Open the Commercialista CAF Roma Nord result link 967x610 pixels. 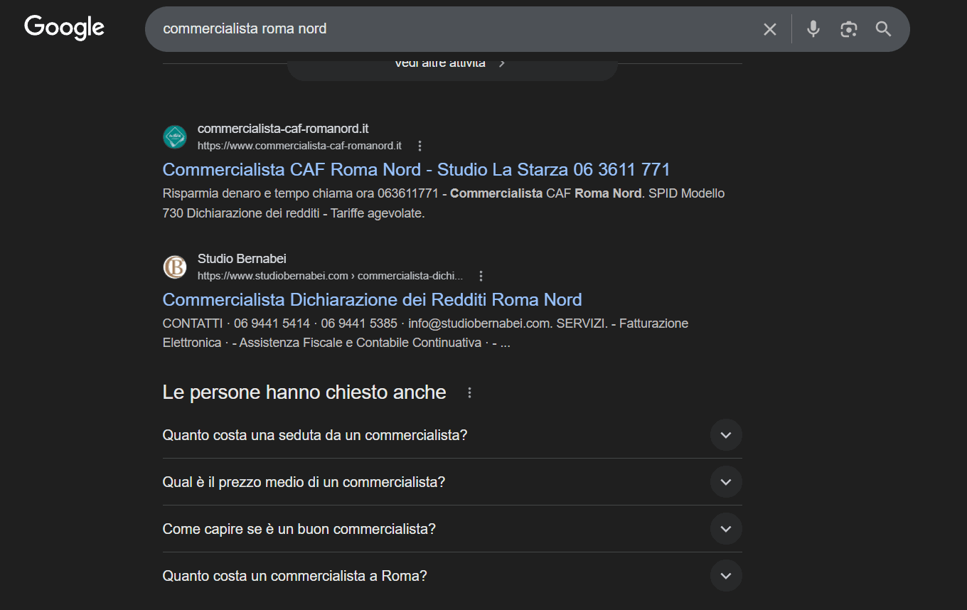tap(415, 169)
